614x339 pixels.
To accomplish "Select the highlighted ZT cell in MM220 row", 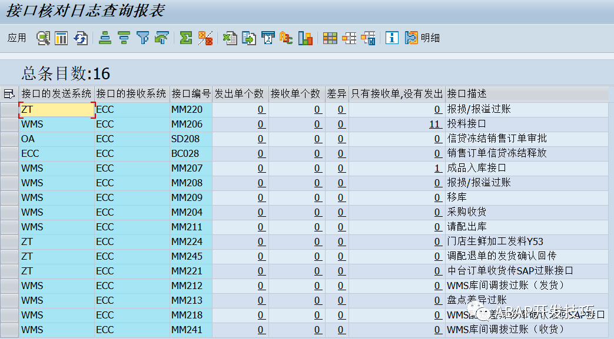I will pyautogui.click(x=57, y=110).
